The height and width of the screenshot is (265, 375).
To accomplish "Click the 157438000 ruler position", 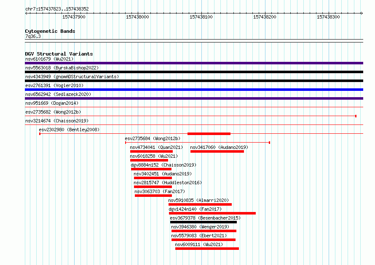I will click(x=137, y=17).
